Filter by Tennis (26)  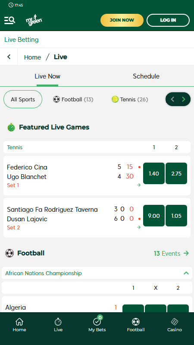130,100
